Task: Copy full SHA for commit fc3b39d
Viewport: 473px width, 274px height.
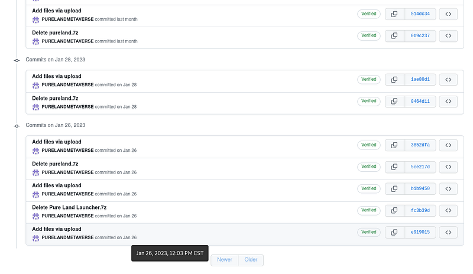Action: click(394, 210)
